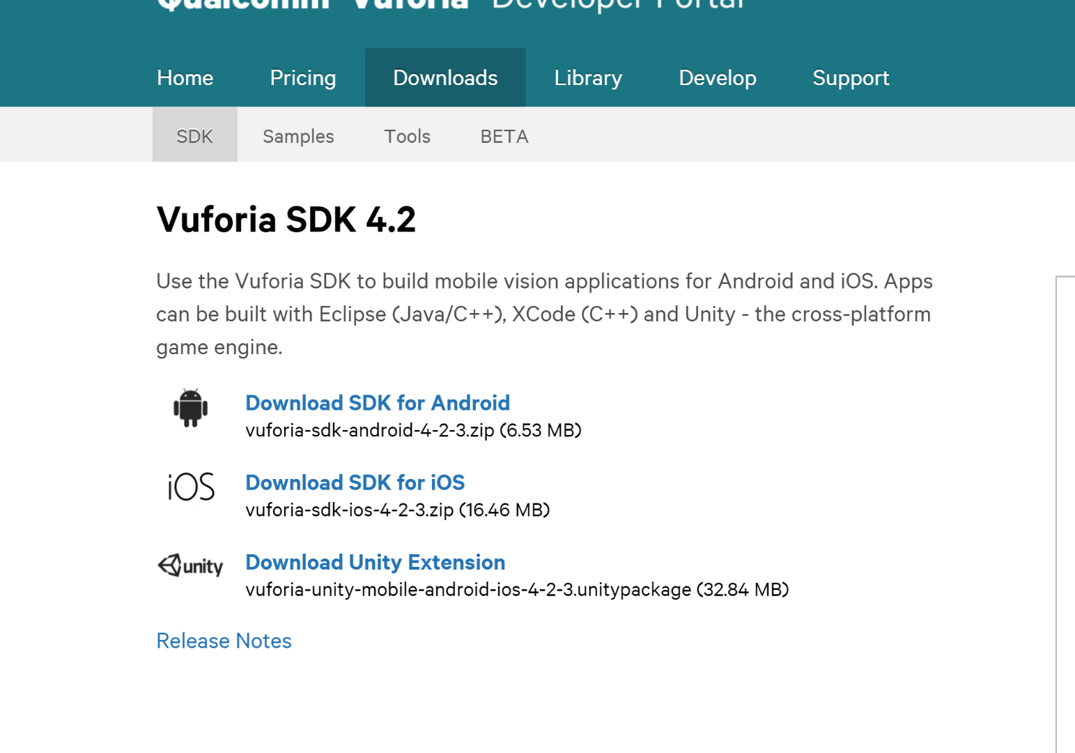This screenshot has width=1075, height=753.
Task: Navigate to the Develop menu
Action: pyautogui.click(x=718, y=77)
